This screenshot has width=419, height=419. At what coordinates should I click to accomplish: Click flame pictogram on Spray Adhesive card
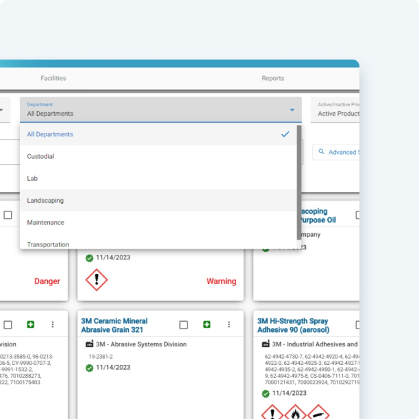pyautogui.click(x=295, y=412)
